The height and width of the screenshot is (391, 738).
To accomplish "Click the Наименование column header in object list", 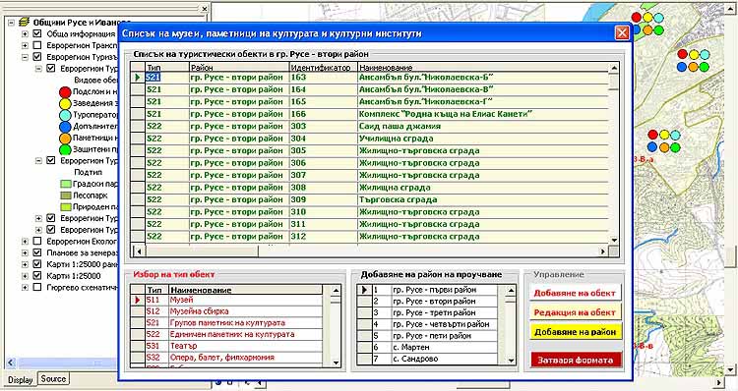I will coord(483,67).
